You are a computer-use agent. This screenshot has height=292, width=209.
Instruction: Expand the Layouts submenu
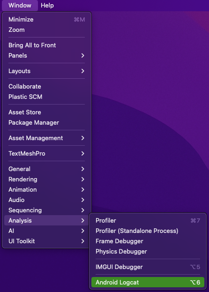coord(46,71)
